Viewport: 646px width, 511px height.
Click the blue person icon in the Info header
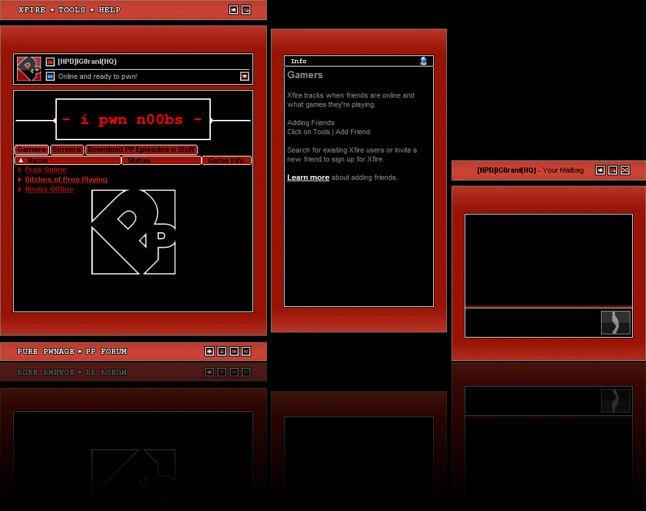pos(423,61)
